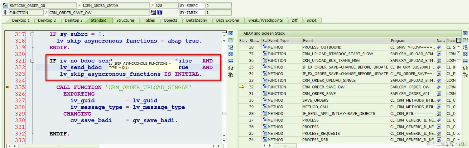Select the Standard tab
The width and height of the screenshot is (469, 148).
(x=99, y=20)
